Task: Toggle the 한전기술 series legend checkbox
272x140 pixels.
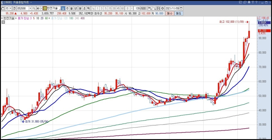Action: pyautogui.click(x=2, y=18)
